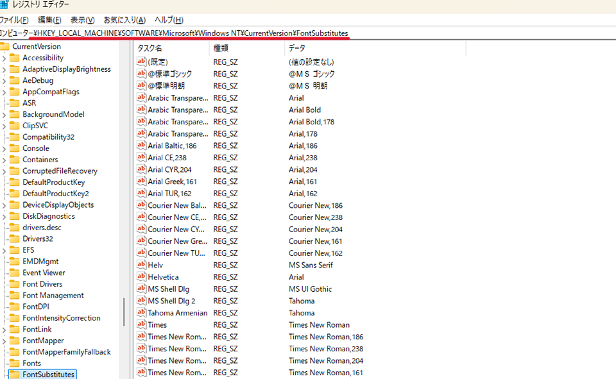Open the ファイル(F) menu

pos(14,20)
